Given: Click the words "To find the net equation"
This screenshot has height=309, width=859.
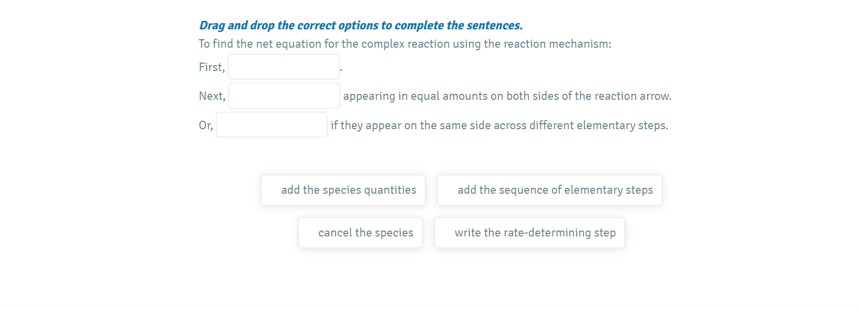Looking at the screenshot, I should pyautogui.click(x=260, y=44).
